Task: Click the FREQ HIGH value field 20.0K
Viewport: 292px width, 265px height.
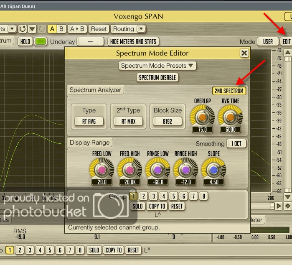Action: 130,182
